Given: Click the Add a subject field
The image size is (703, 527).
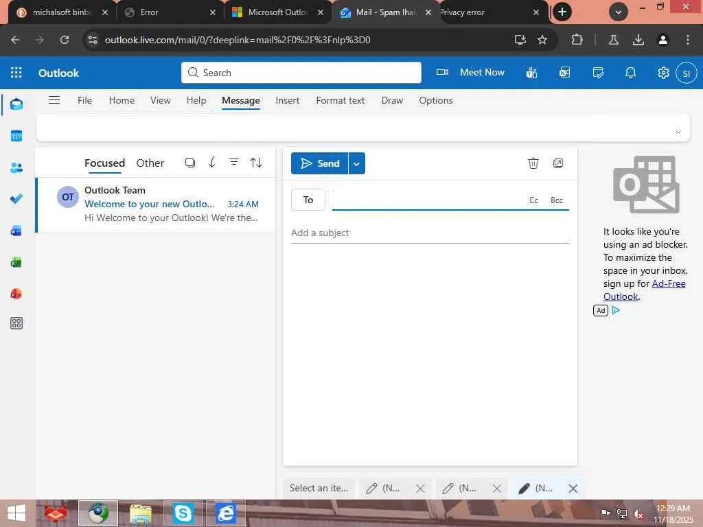Looking at the screenshot, I should click(x=430, y=233).
